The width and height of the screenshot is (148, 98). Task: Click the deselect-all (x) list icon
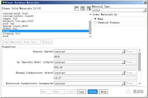click(89, 8)
